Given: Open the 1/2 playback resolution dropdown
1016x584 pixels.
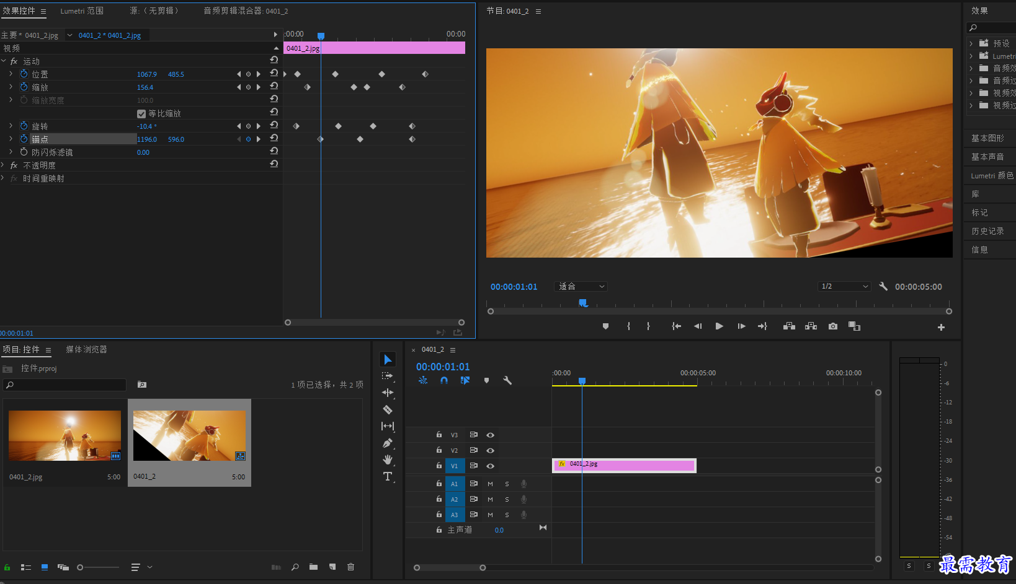Looking at the screenshot, I should coord(845,286).
